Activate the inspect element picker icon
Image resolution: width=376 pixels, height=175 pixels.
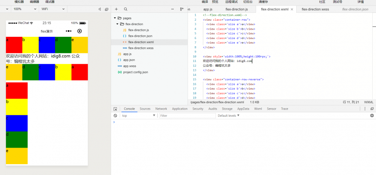click(115, 109)
